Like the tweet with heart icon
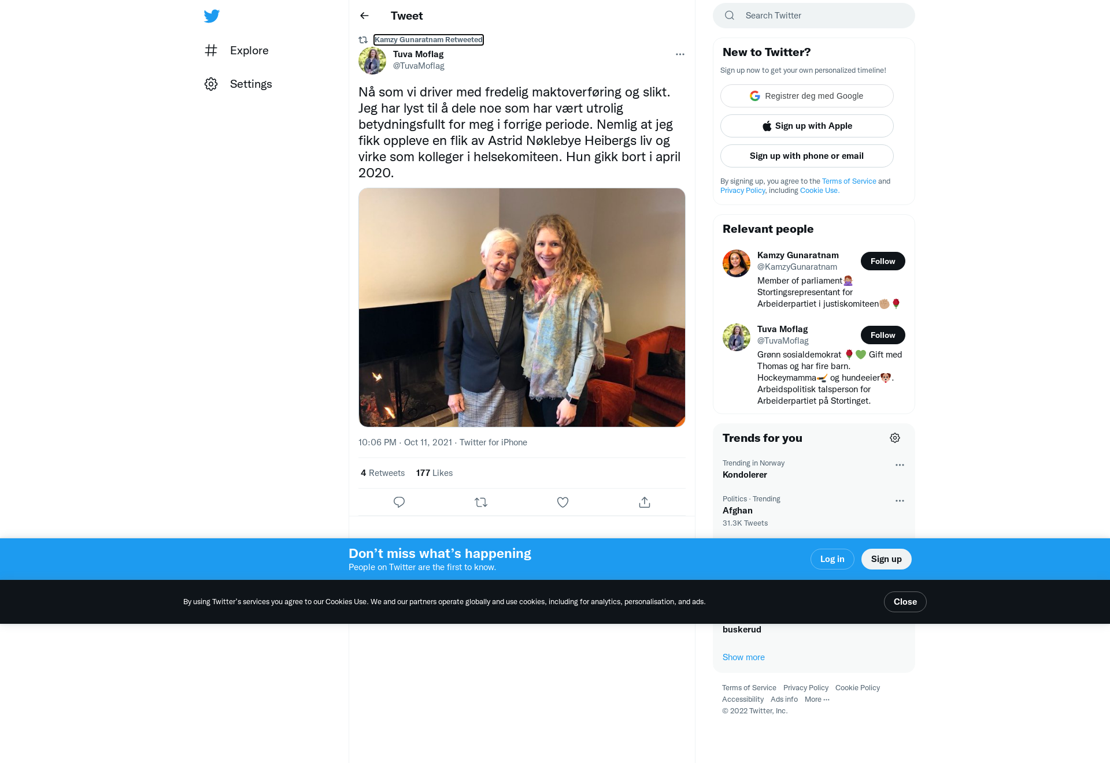1110x763 pixels. pyautogui.click(x=563, y=502)
